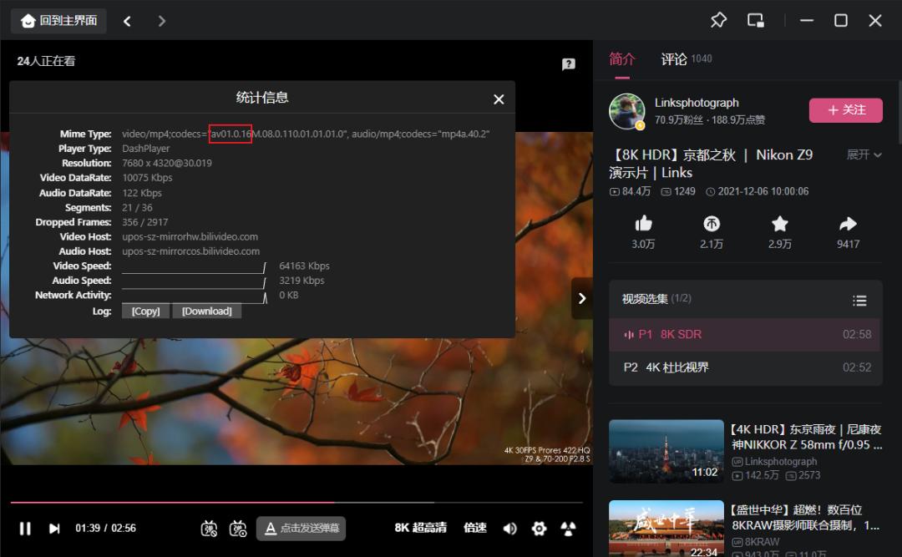Open the 东京雨夜 4K HDR video thumbnail
This screenshot has height=557, width=902.
(x=666, y=451)
